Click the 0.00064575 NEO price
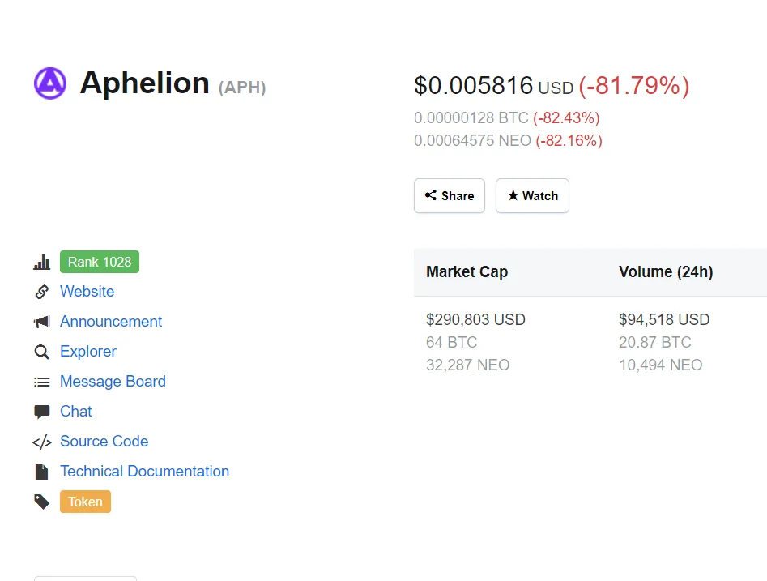 pos(472,141)
